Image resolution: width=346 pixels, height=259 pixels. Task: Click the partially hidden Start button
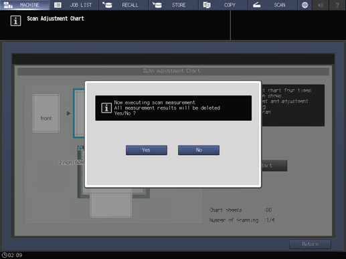pyautogui.click(x=274, y=166)
